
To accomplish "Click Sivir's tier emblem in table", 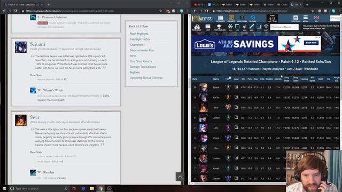I will pos(228,107).
